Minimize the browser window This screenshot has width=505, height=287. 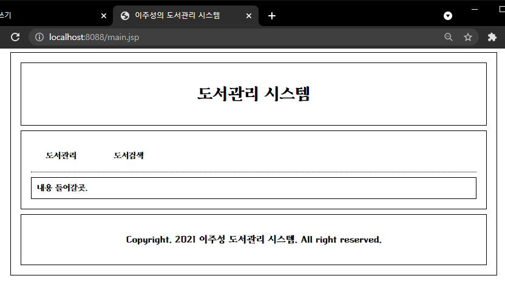pyautogui.click(x=475, y=9)
